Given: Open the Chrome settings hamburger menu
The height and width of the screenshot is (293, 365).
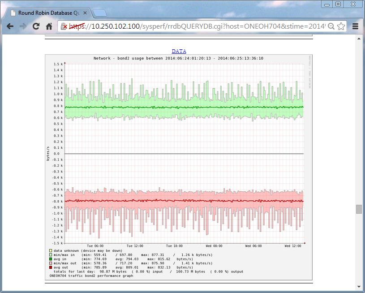Looking at the screenshot, I should [x=355, y=26].
